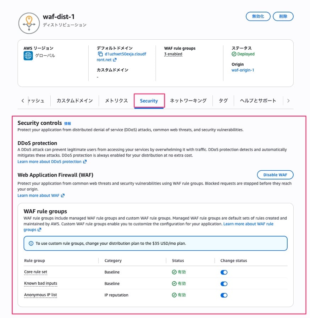Click the グローバル region text

click(x=45, y=56)
